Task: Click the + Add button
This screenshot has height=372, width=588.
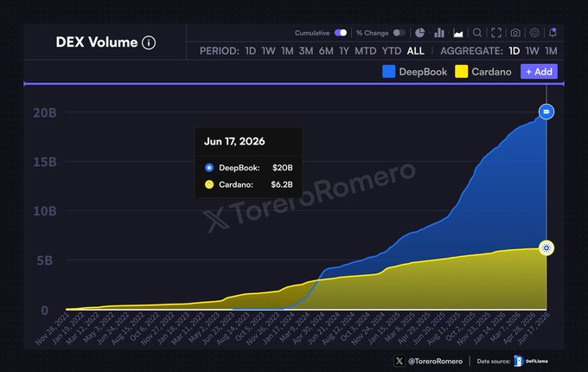Action: point(539,71)
